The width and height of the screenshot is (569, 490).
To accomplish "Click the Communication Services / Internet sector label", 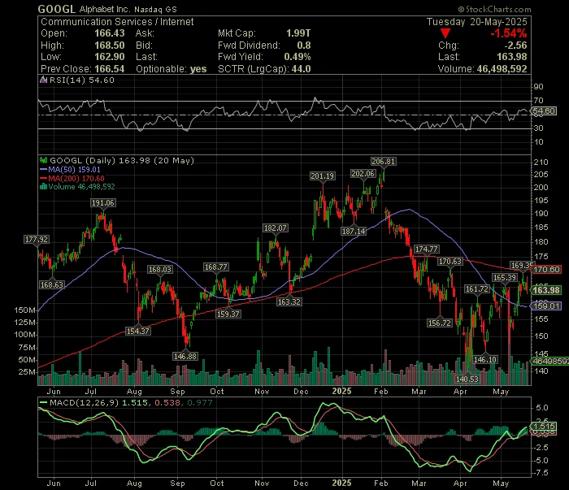I will point(117,22).
